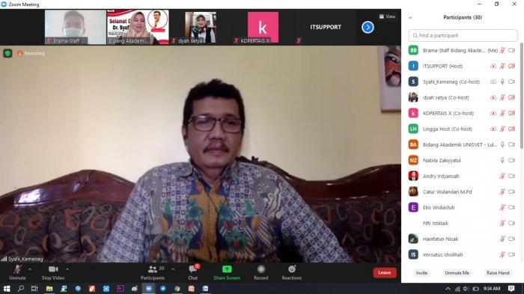
Task: Click the purple E avatar of Eko Widiastuti
Action: tap(413, 207)
